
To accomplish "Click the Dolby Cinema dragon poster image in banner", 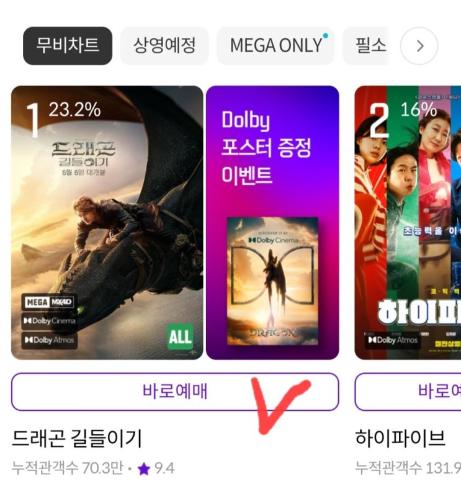I will coord(272,281).
